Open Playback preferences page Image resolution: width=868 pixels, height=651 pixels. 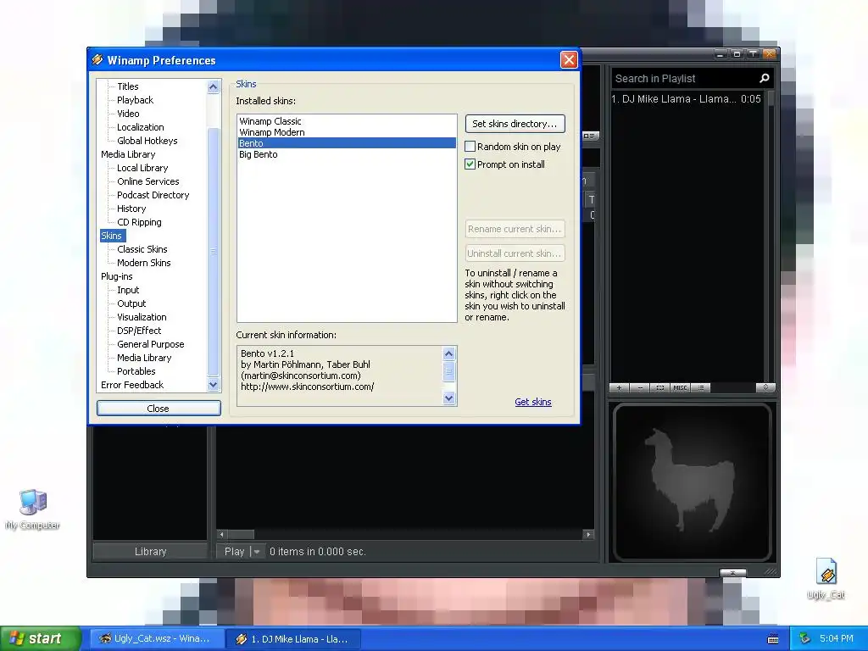[x=135, y=100]
